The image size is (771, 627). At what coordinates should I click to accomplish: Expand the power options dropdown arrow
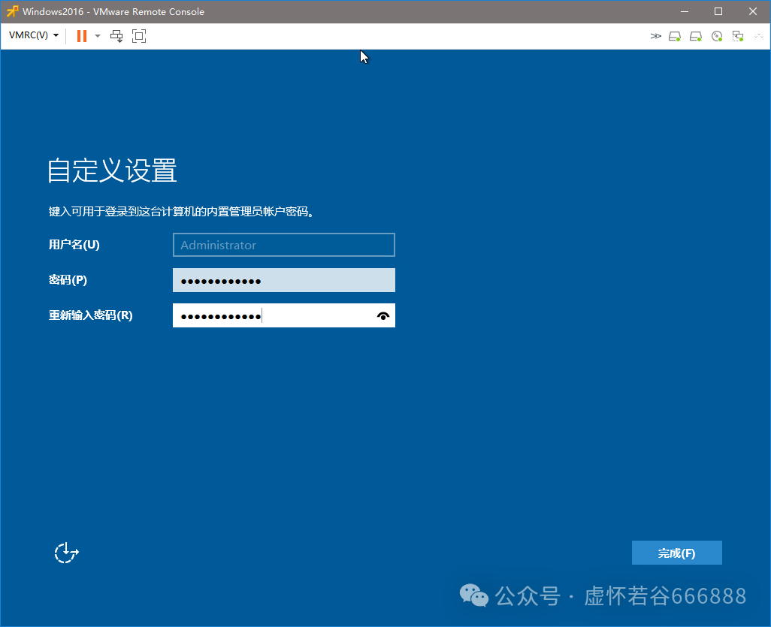(x=98, y=36)
